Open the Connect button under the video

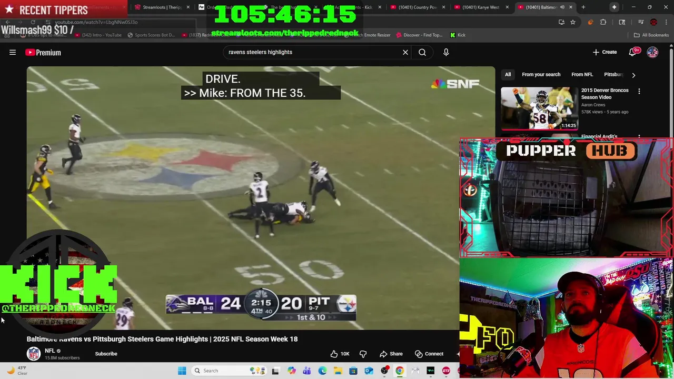(429, 354)
